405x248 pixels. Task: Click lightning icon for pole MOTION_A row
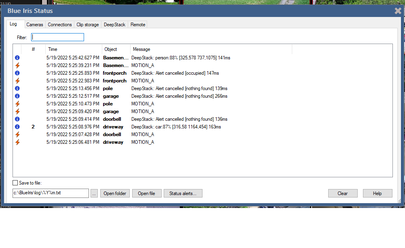click(17, 104)
